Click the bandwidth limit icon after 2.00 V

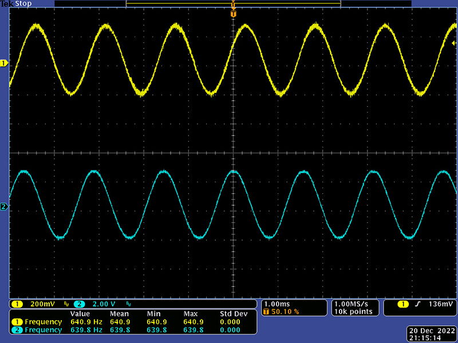click(128, 304)
